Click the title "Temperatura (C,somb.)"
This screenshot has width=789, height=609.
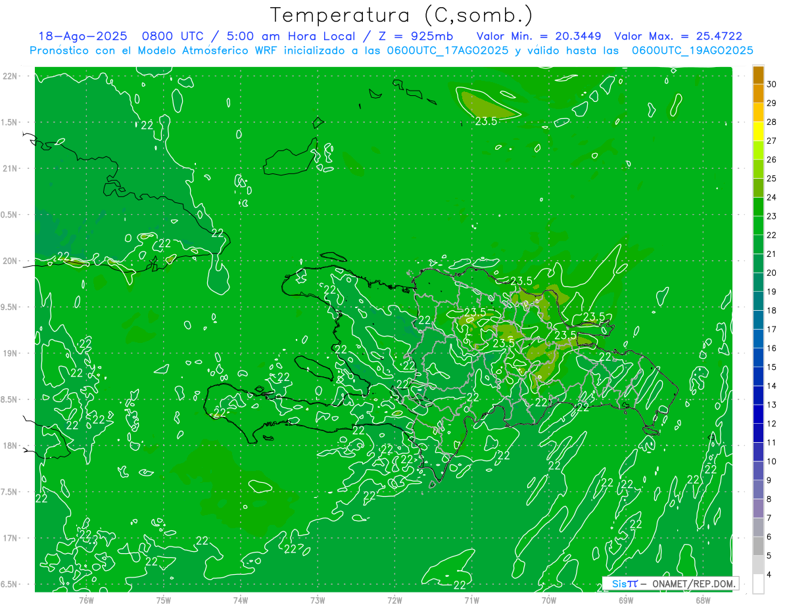tap(402, 15)
